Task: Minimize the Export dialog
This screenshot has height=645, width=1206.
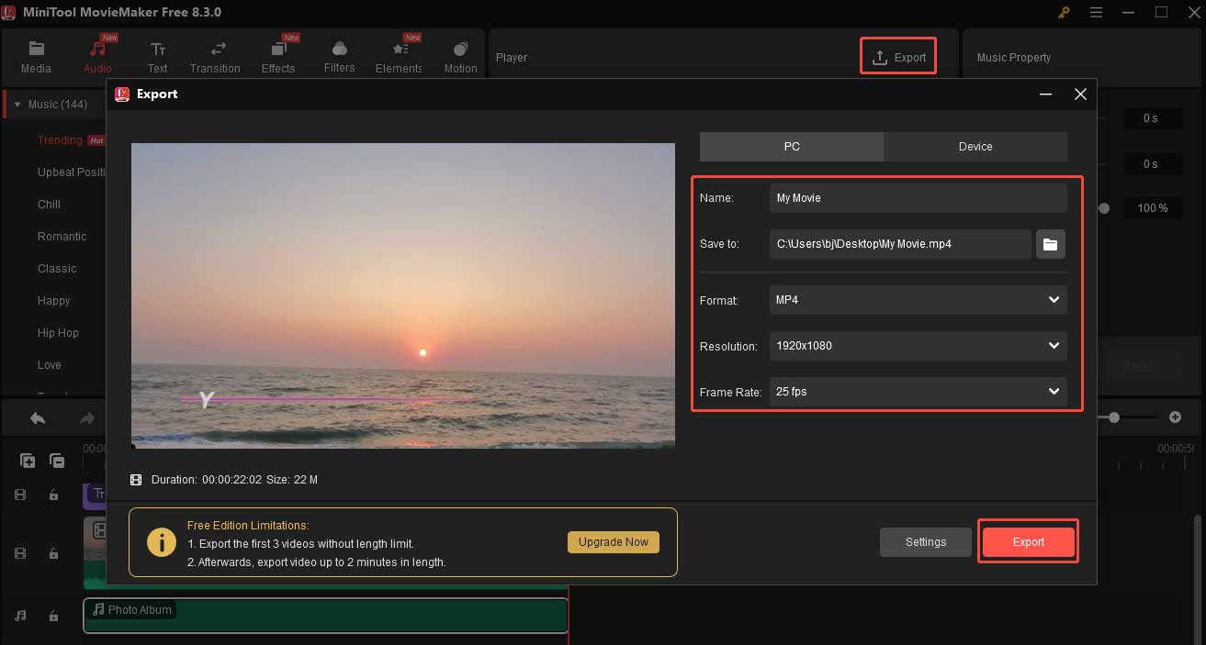Action: pos(1046,95)
